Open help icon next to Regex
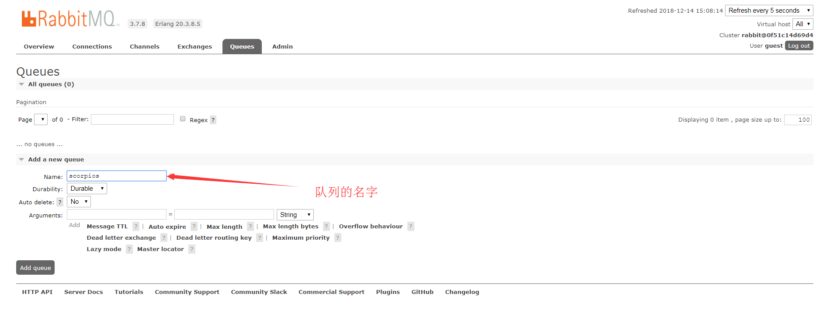 pyautogui.click(x=213, y=120)
